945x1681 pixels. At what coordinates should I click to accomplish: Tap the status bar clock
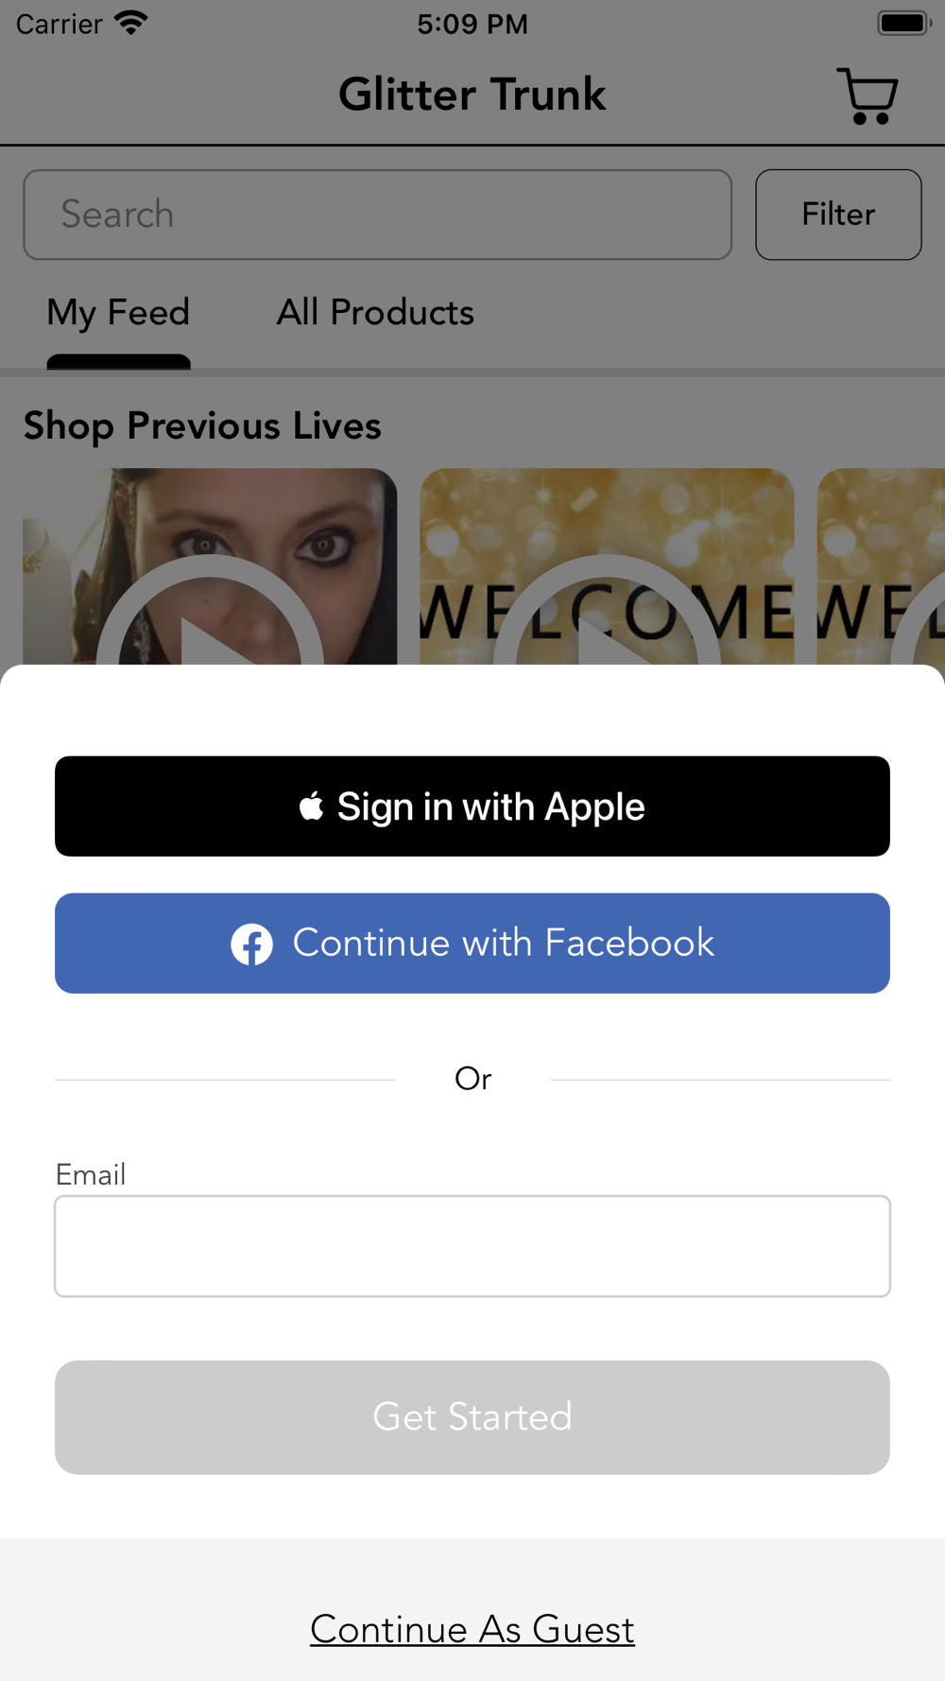pyautogui.click(x=472, y=24)
